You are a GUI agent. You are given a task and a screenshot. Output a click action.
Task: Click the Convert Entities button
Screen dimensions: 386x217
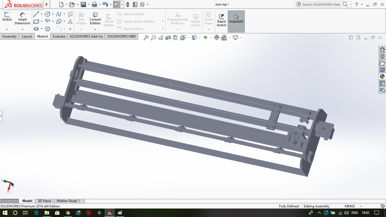(95, 18)
